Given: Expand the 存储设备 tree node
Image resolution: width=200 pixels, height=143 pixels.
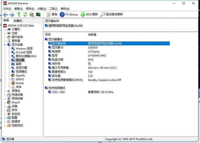Looking at the screenshot, I should click(x=5, y=95).
